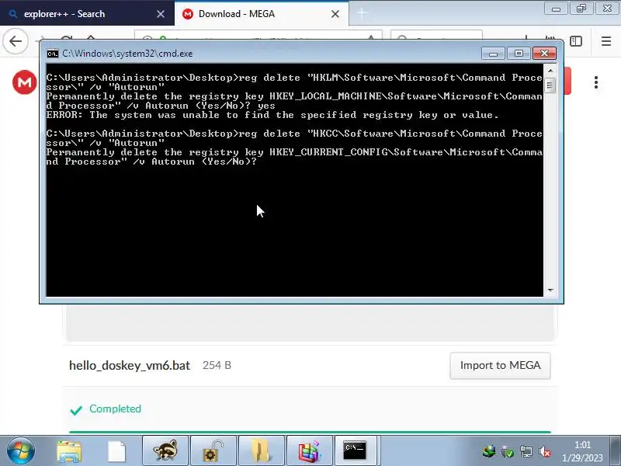
Task: Click the Show desktop strip
Action: [616, 451]
